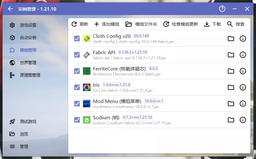
Task: Show info for Cloth Config v20
Action: pyautogui.click(x=243, y=38)
